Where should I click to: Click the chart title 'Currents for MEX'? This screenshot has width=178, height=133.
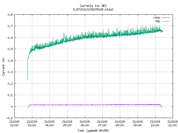(93, 6)
